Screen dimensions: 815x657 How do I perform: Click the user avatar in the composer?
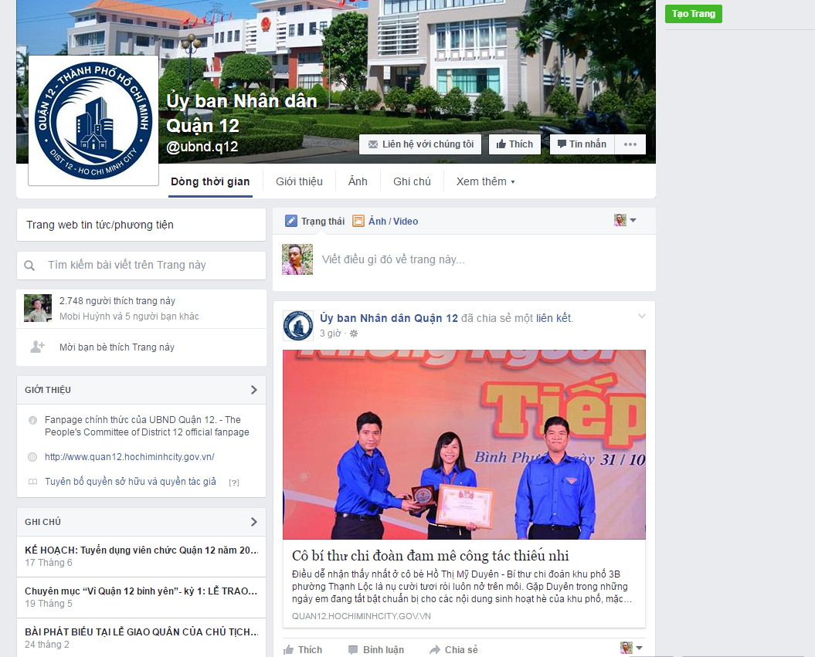pos(297,259)
